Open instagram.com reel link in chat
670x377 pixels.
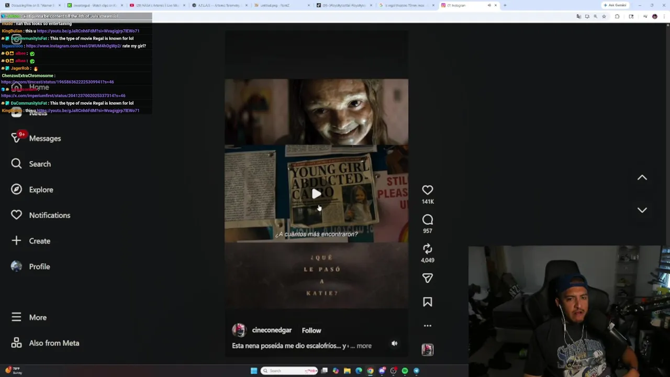click(x=73, y=46)
